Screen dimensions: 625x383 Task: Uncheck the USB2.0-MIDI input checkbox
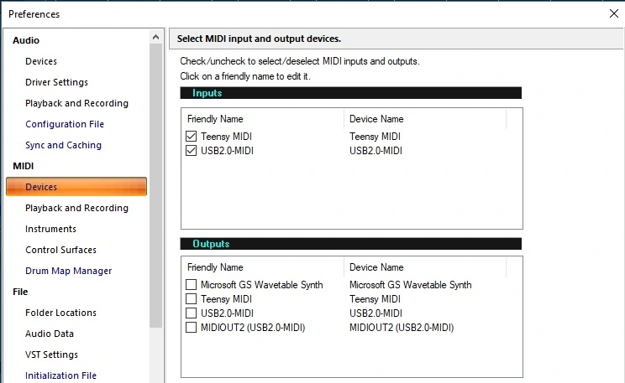[192, 151]
